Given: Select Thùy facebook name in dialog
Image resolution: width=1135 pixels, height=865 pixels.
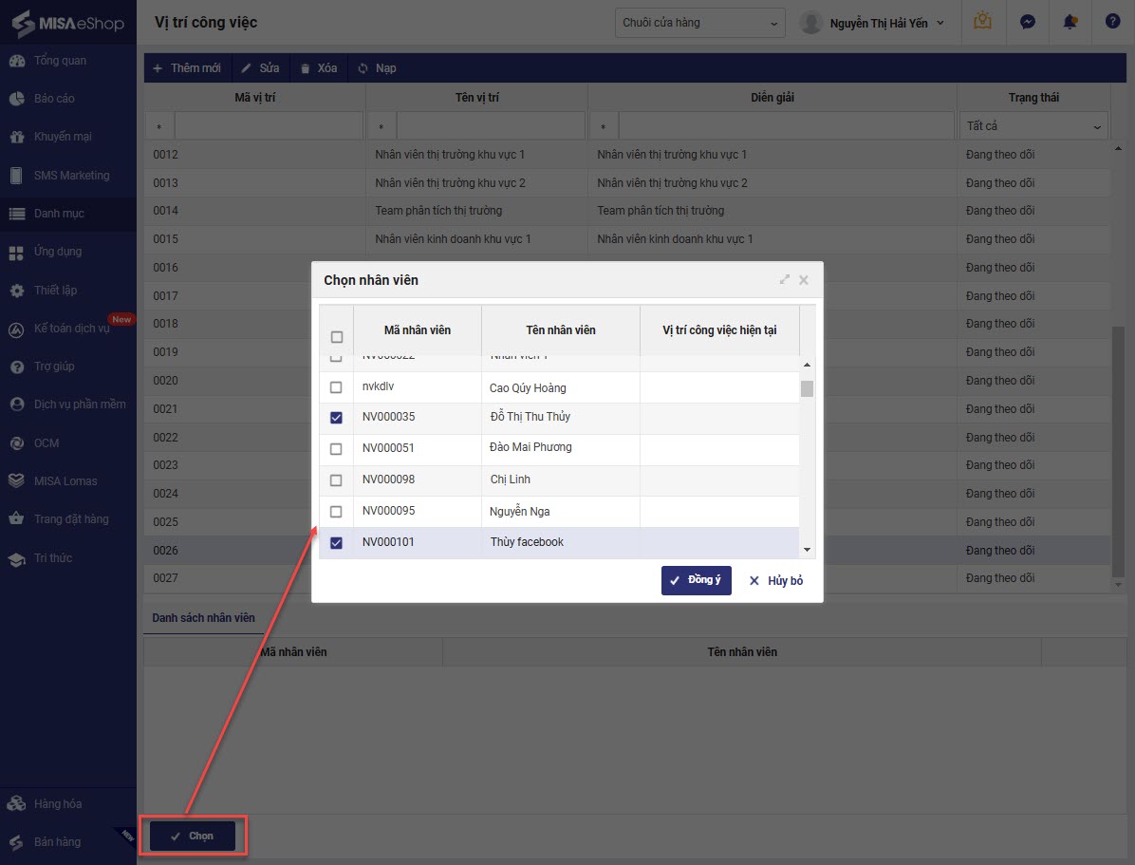Looking at the screenshot, I should tap(527, 542).
